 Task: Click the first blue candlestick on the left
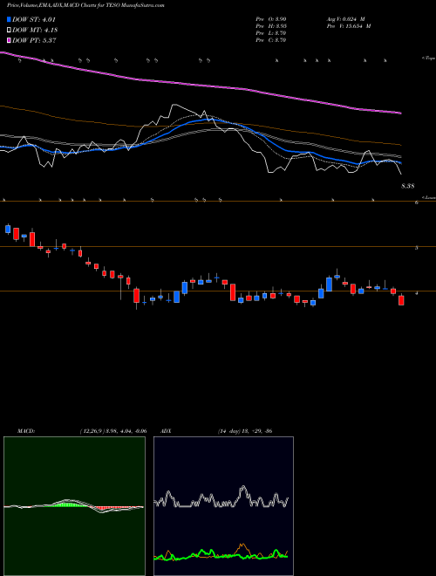pos(8,229)
